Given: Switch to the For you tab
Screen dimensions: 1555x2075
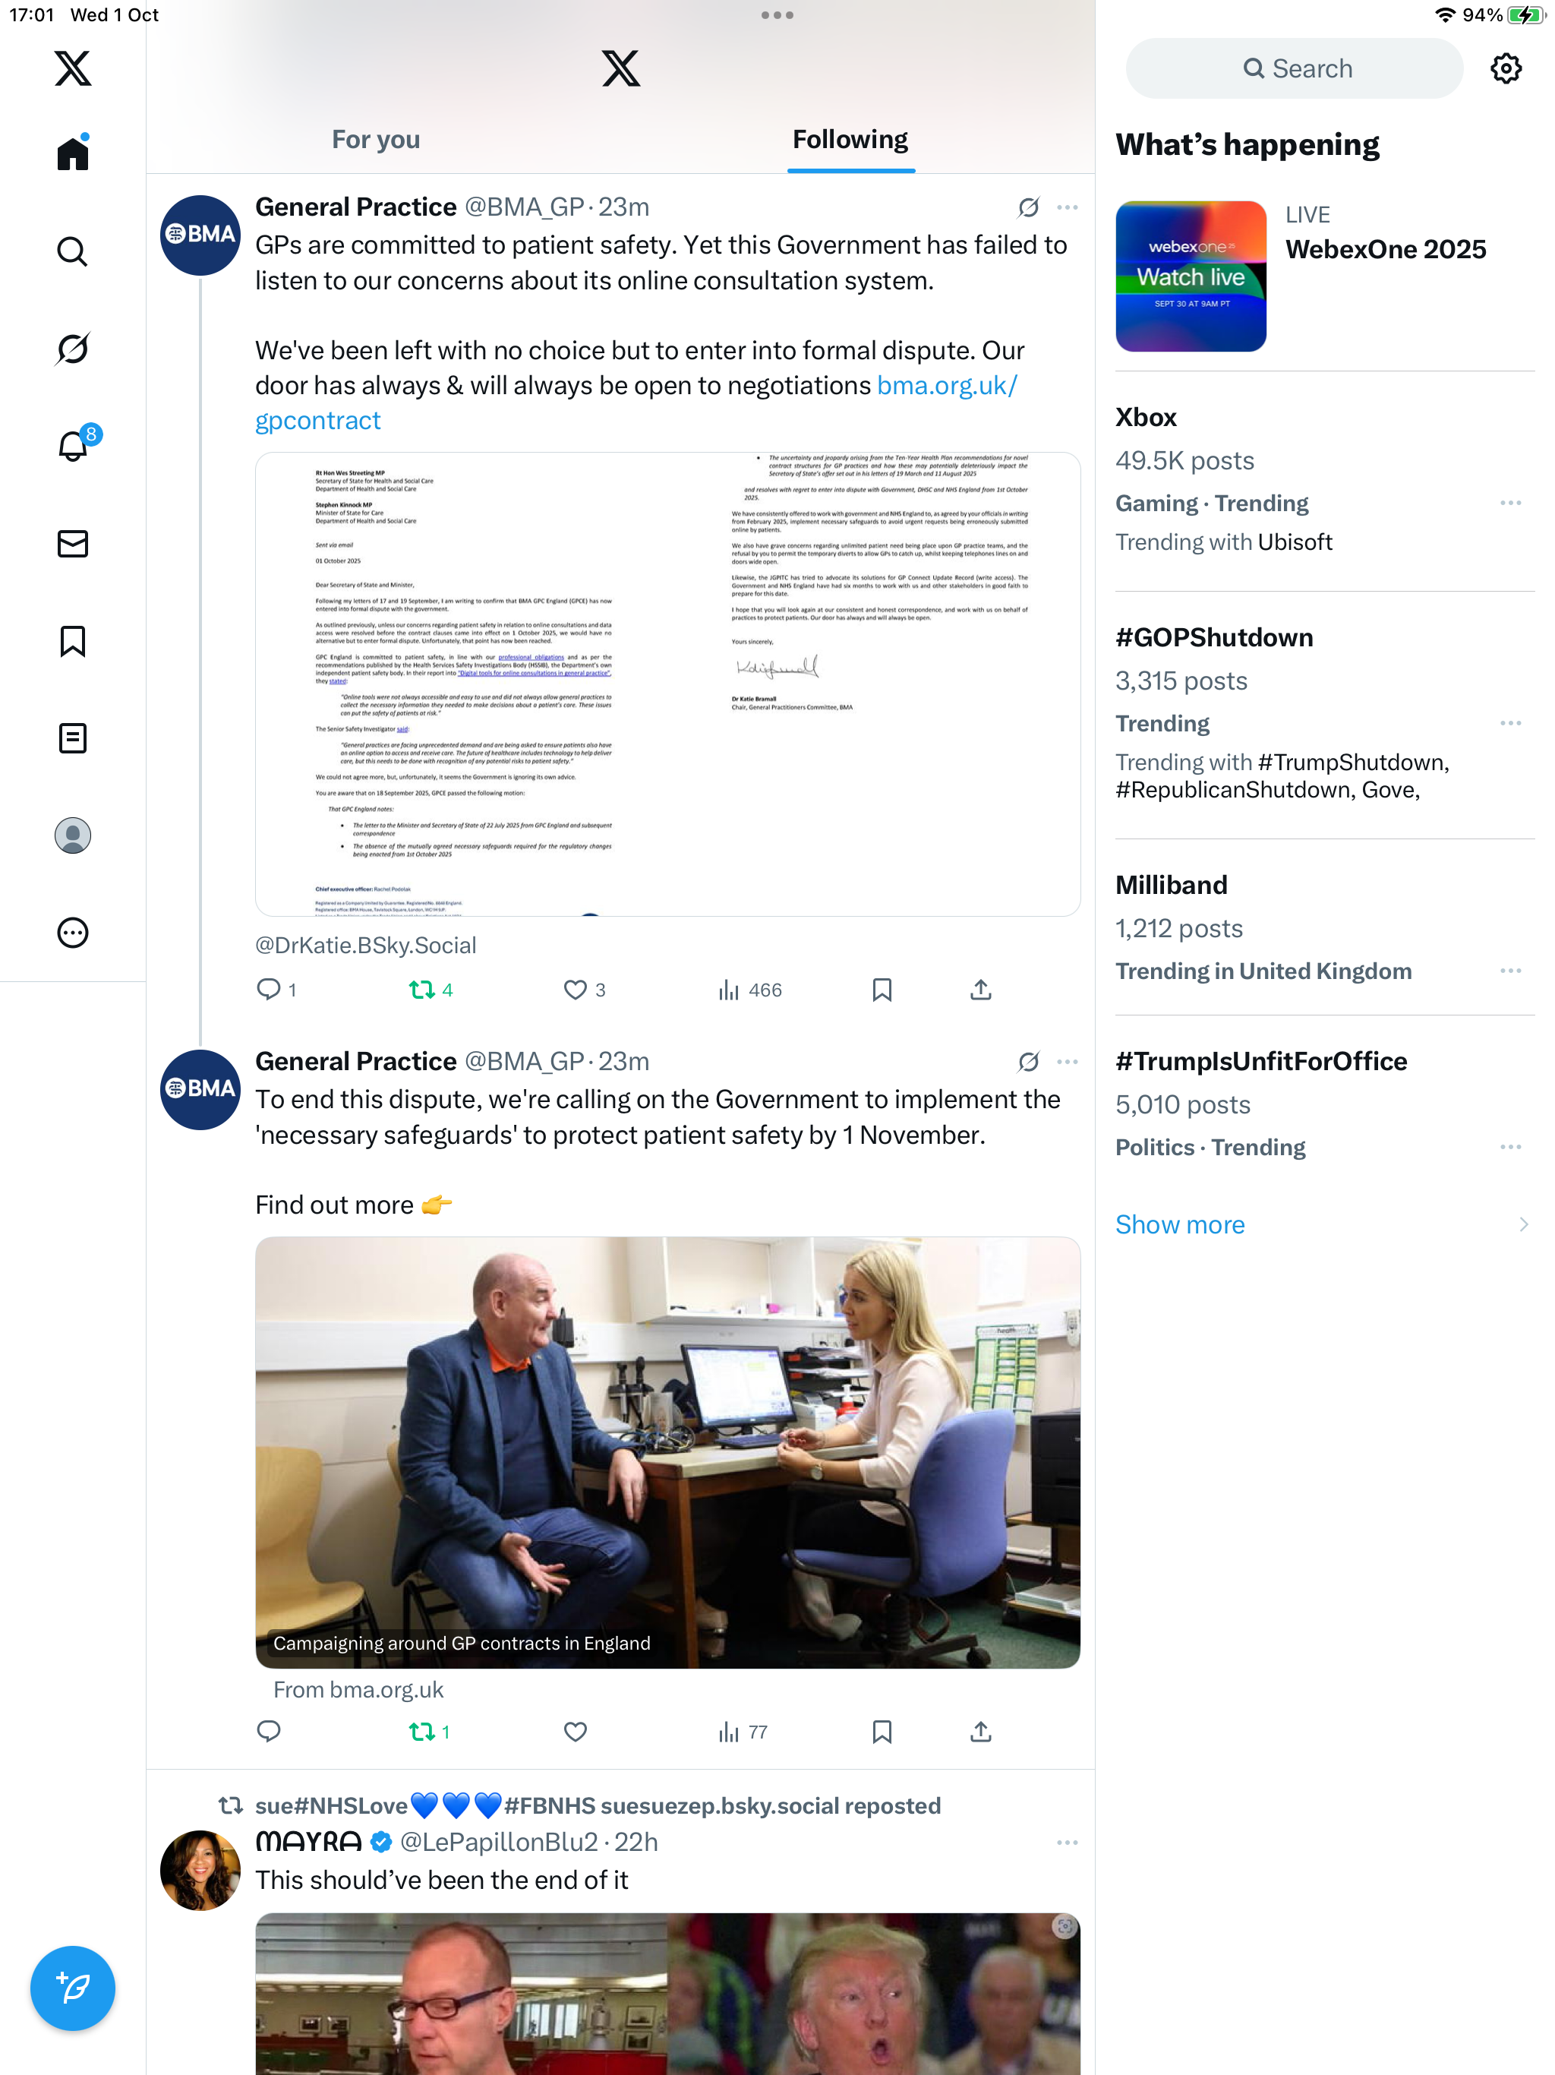Looking at the screenshot, I should (375, 139).
